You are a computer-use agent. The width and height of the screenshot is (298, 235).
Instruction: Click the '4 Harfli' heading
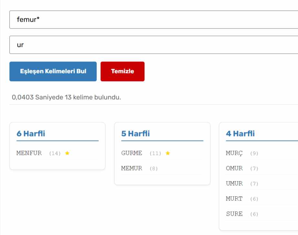point(240,134)
